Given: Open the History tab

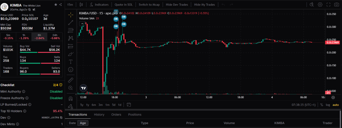Looking at the screenshot, I should 99,115.
